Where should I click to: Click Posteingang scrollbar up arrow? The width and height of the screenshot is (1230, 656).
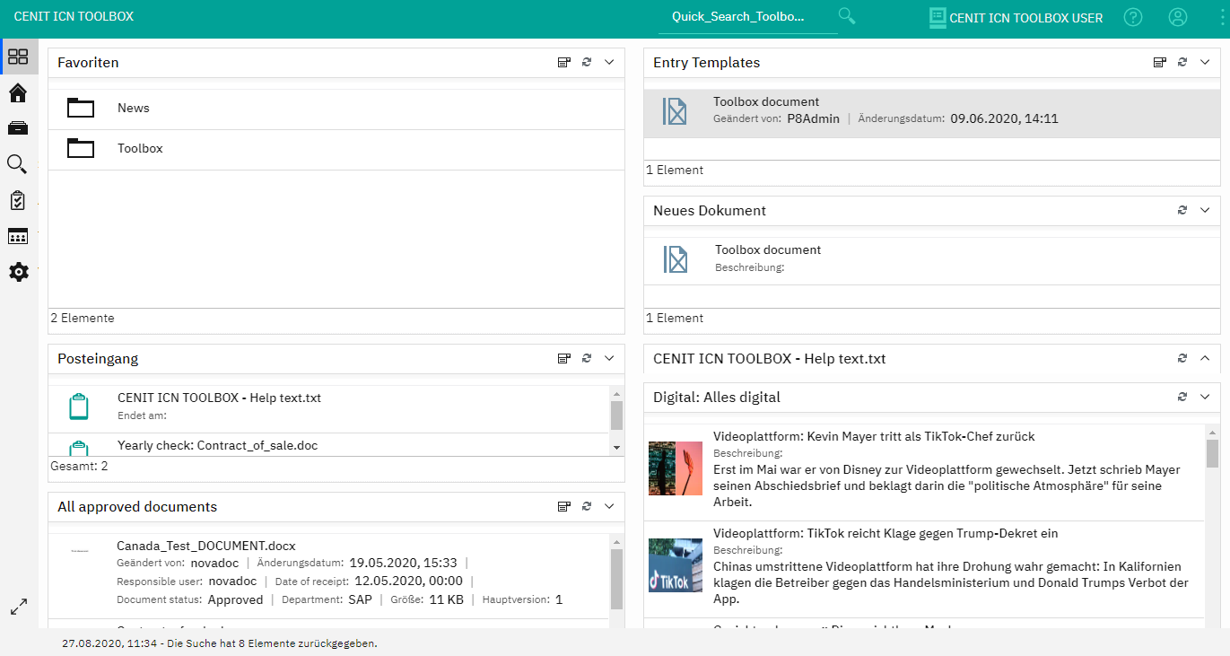click(616, 393)
